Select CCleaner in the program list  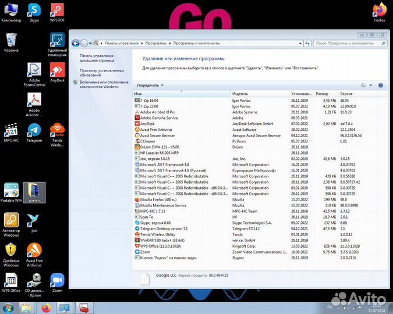(x=256, y=141)
